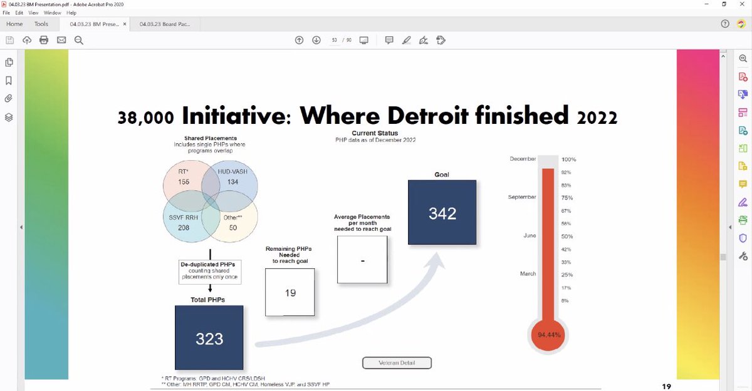Open Organize Pages tool in right pane
The width and height of the screenshot is (752, 391).
click(x=743, y=148)
